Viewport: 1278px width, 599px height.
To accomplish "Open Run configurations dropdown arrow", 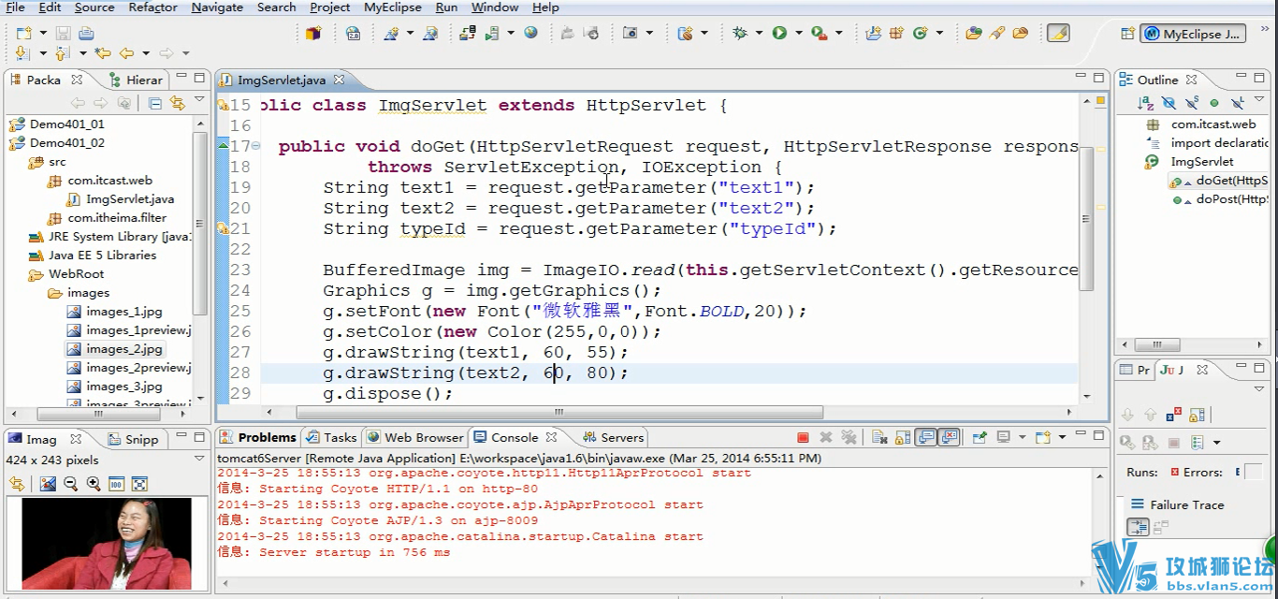I will [x=798, y=34].
